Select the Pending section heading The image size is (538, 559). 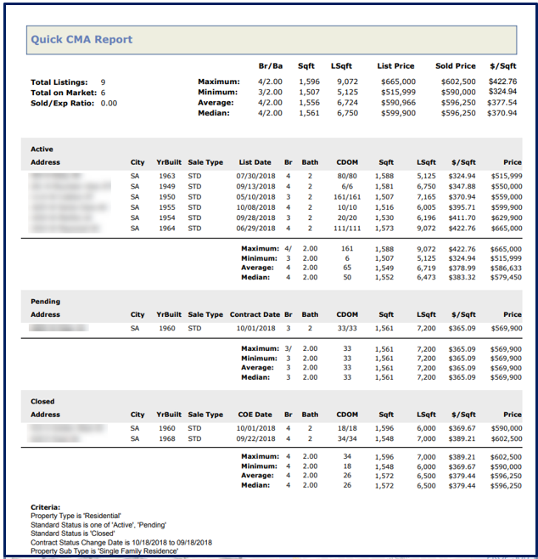(46, 302)
